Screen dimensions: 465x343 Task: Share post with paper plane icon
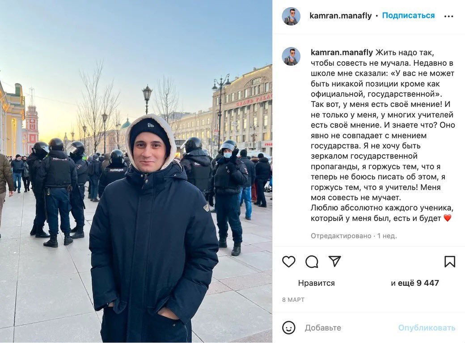click(x=334, y=262)
